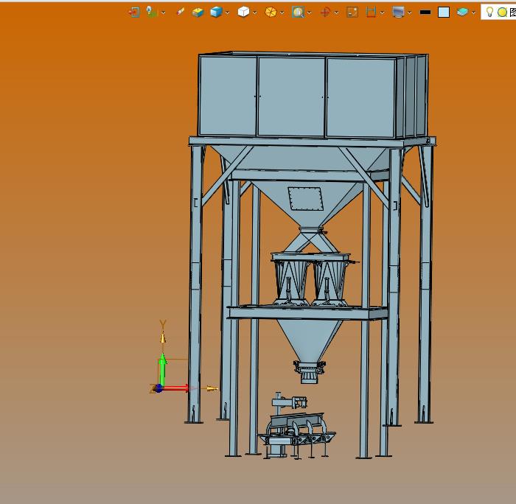The image size is (516, 504).
Task: Select the lower conical hopper
Action: [309, 340]
